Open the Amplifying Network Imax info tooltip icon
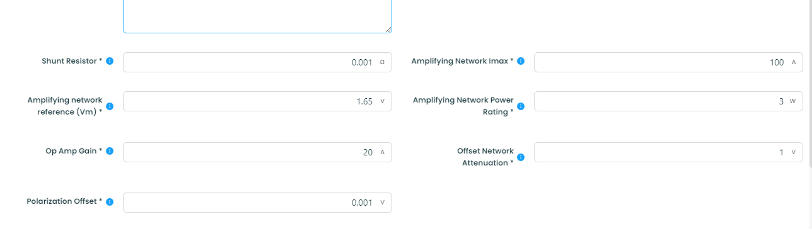Viewport: 812px width, 229px height. [x=521, y=61]
